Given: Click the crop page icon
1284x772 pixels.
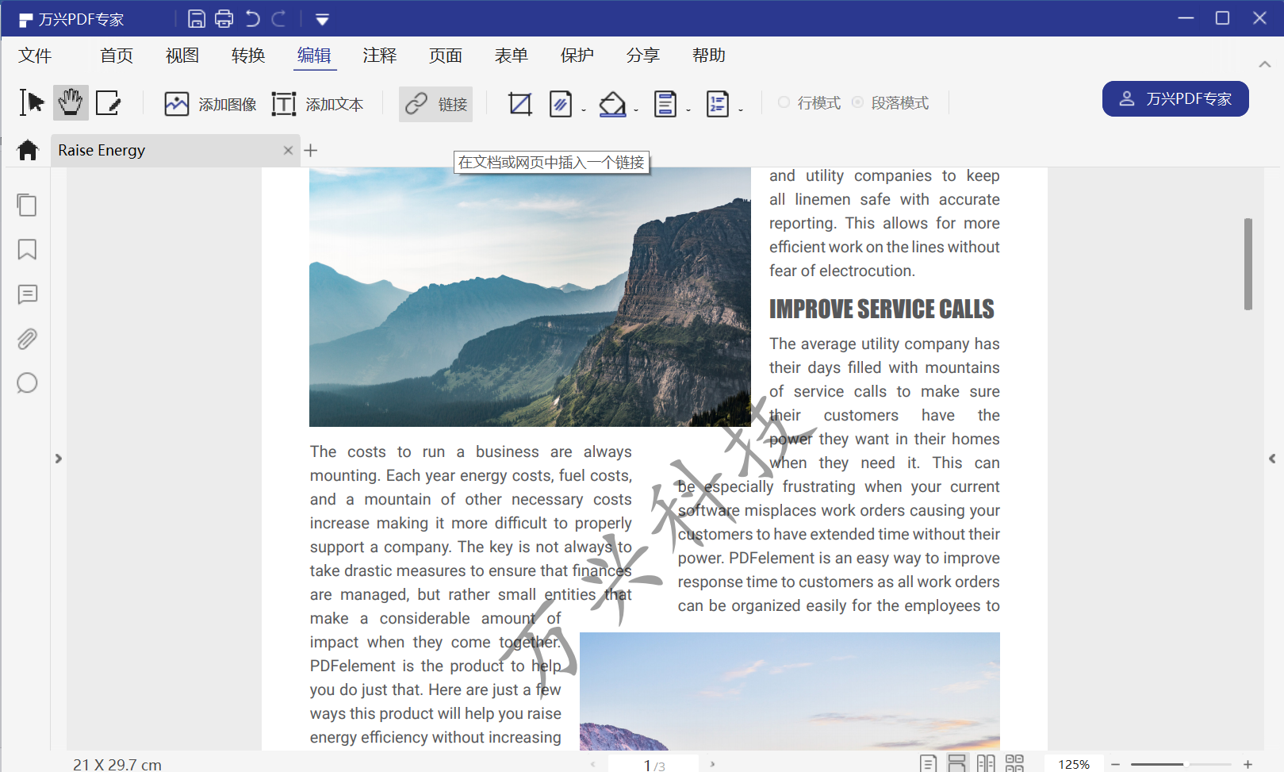Looking at the screenshot, I should (x=520, y=104).
